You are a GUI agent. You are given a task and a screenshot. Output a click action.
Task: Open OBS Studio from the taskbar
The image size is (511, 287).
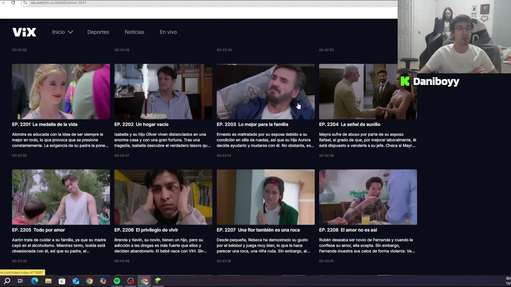(131, 281)
